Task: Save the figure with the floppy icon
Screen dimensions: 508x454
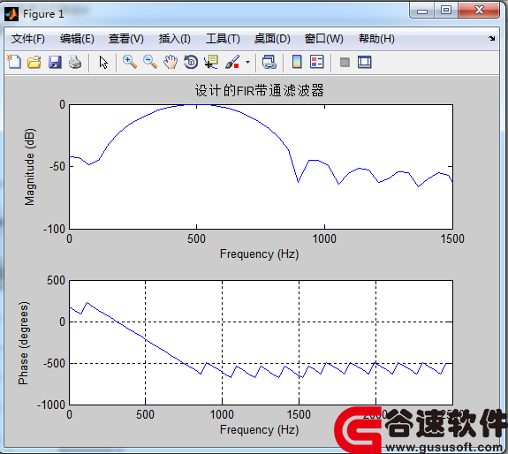Action: click(55, 62)
